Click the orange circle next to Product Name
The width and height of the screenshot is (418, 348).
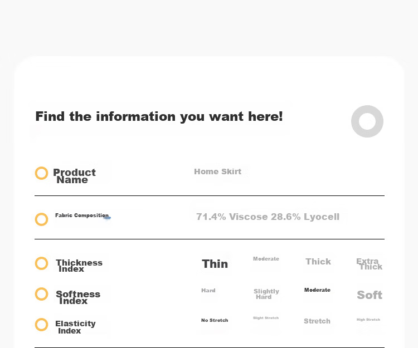[42, 173]
